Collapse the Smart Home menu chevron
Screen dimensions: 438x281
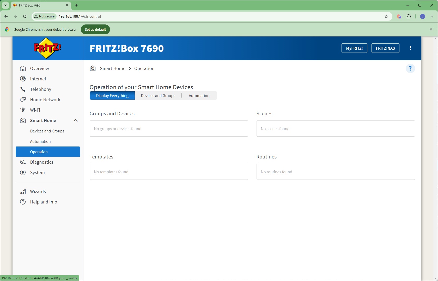point(76,120)
